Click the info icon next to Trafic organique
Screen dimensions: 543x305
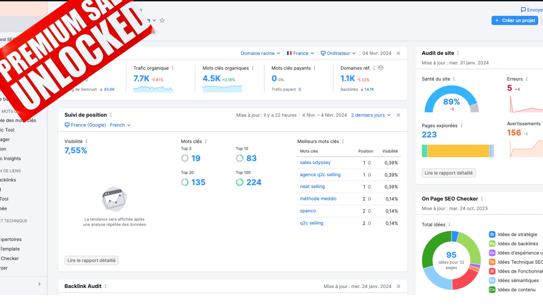coord(173,68)
